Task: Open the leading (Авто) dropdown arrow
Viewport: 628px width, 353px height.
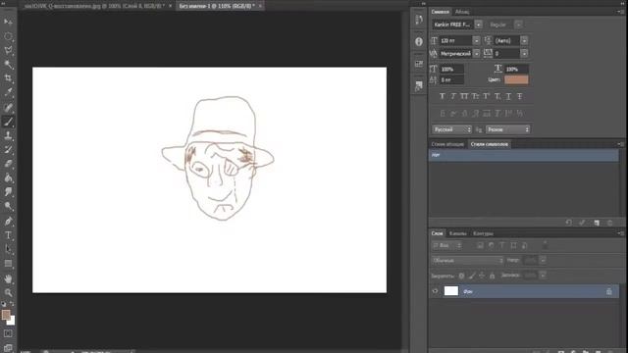Action: [x=524, y=40]
